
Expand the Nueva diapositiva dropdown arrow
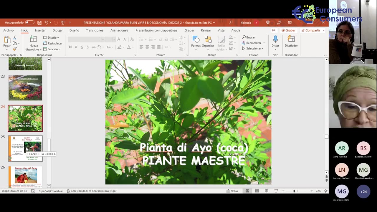tap(41, 49)
